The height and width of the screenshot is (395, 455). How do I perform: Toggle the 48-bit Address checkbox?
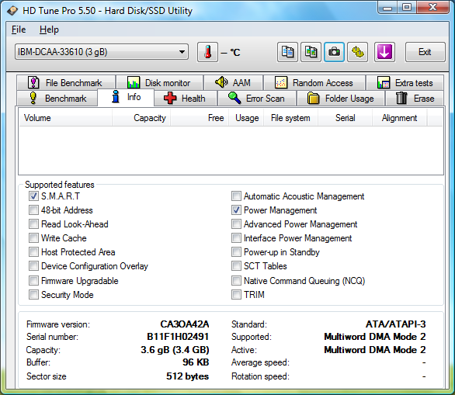click(x=33, y=210)
